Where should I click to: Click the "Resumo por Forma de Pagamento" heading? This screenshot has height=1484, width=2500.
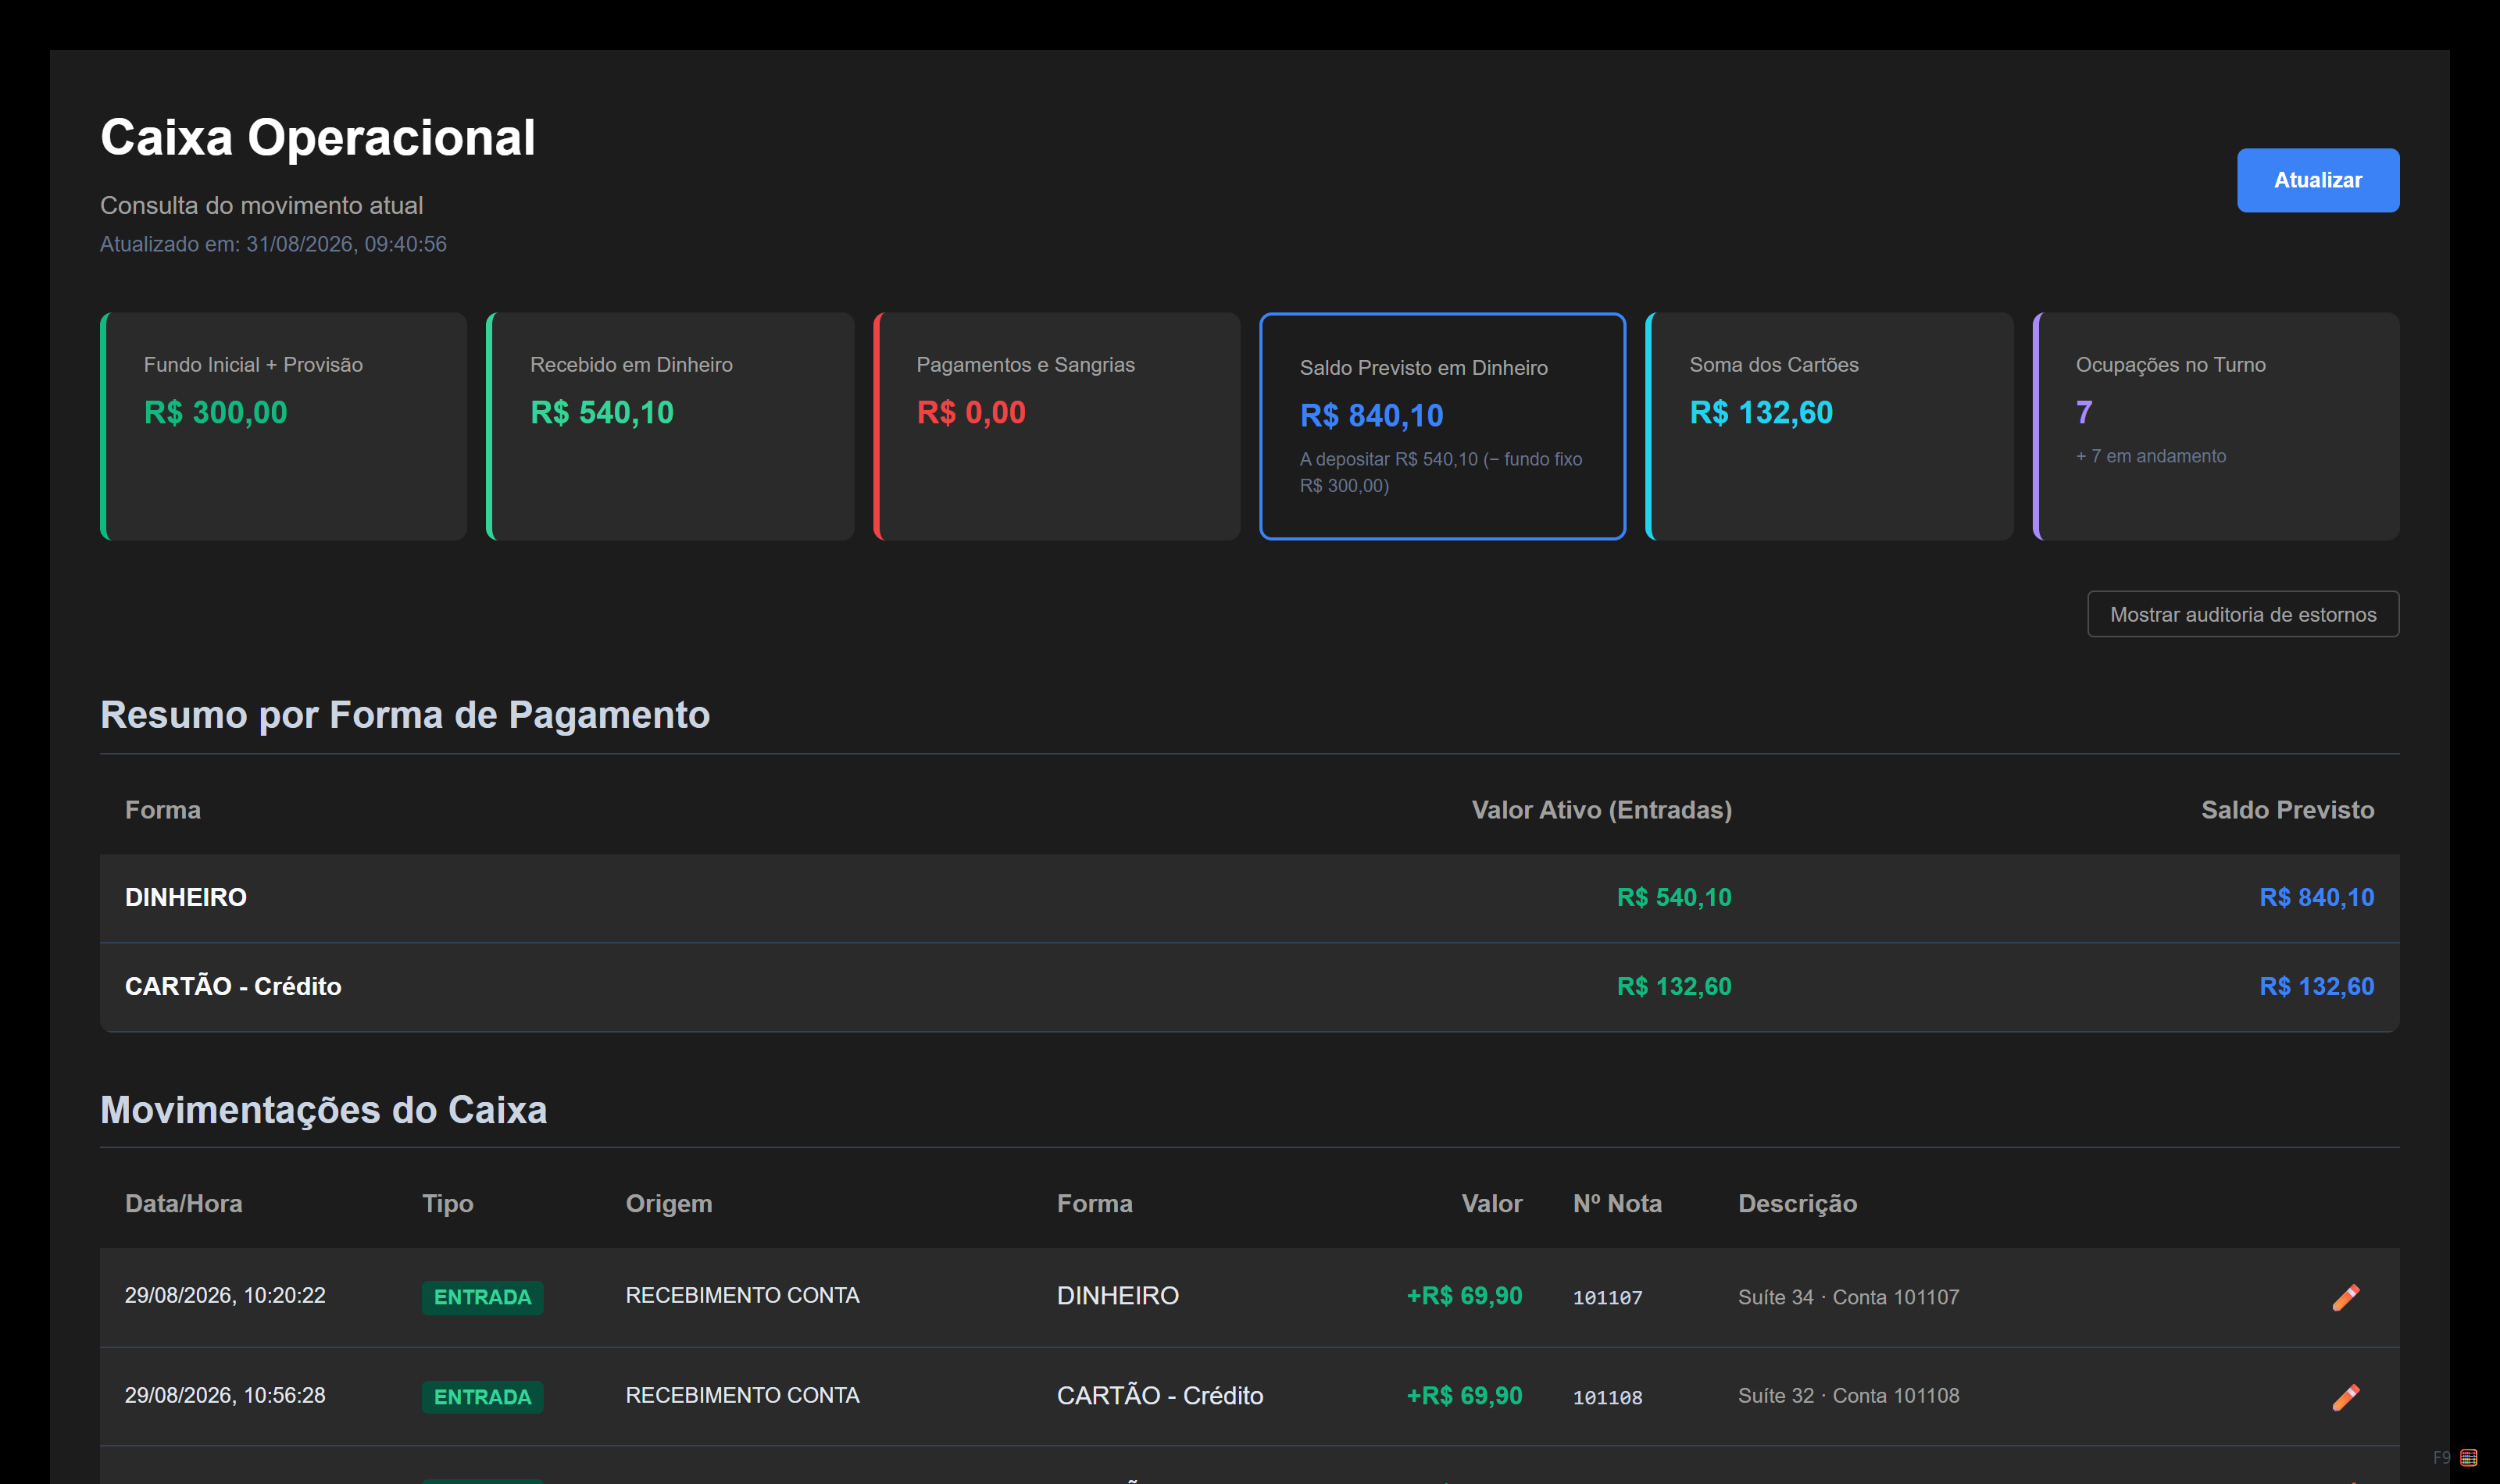coord(405,714)
